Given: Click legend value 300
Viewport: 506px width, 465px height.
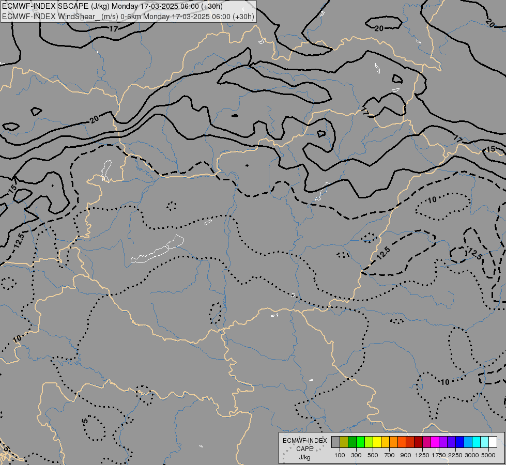Looking at the screenshot, I should pos(356,455).
